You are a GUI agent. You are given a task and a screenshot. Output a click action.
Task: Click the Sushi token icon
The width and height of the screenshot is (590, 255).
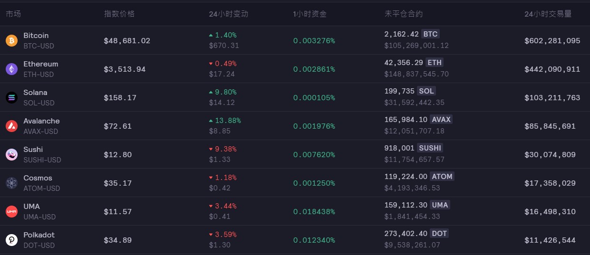pos(11,154)
